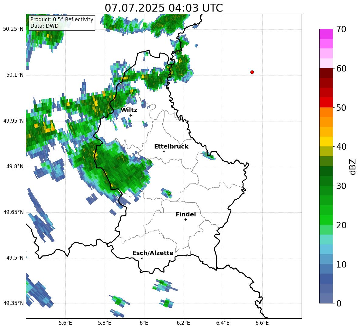Click the small radar echo on the eastern border

click(x=209, y=156)
